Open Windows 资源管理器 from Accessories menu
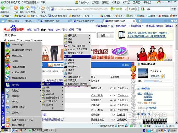This screenshot has height=133, width=178. tap(77, 49)
